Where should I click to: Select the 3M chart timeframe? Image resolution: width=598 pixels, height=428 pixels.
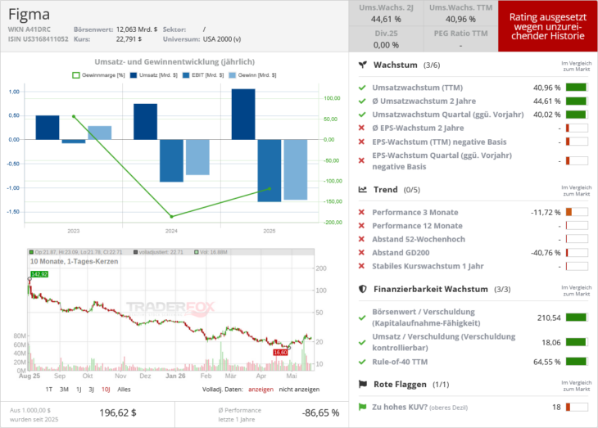coord(64,389)
